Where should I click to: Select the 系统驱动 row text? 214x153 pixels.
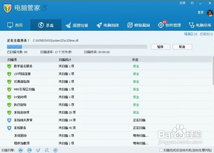coord(20,135)
